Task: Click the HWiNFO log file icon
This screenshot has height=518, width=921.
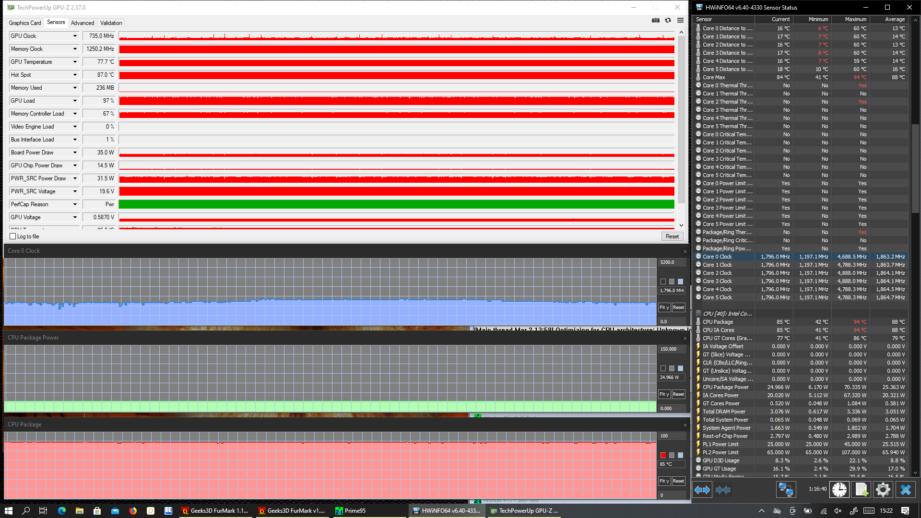Action: 862,490
